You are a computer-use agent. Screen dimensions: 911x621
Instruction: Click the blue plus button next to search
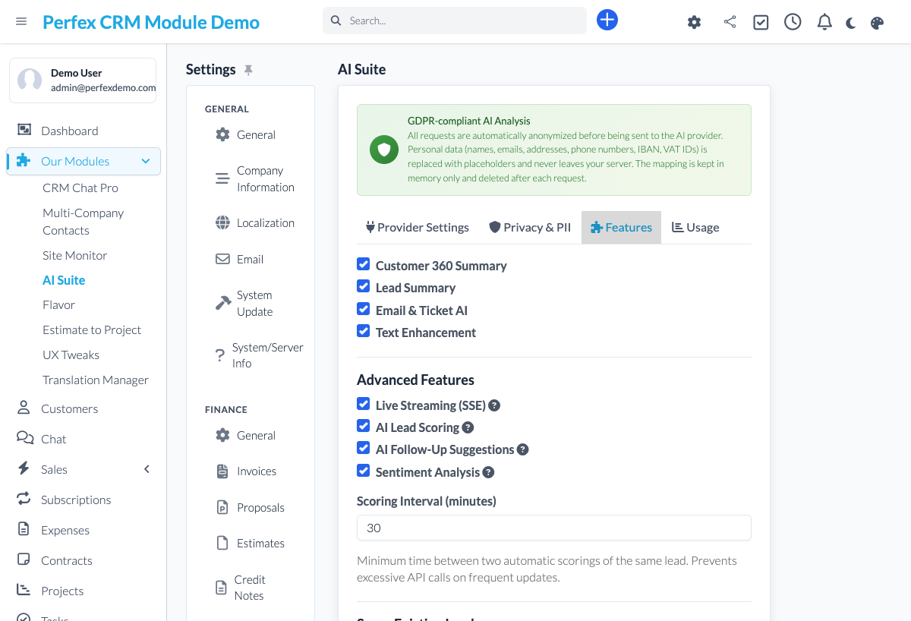pyautogui.click(x=607, y=20)
